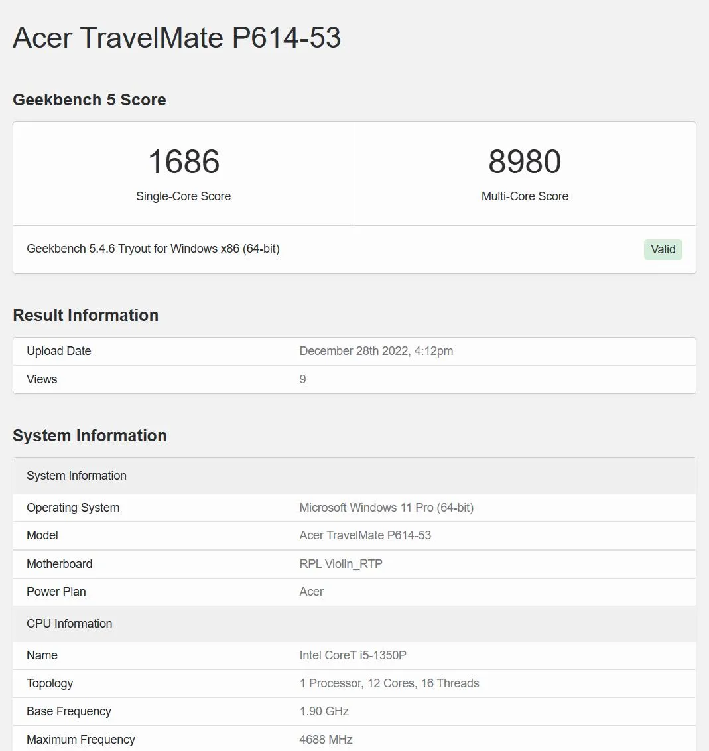Click the Power Plan value Acer
709x751 pixels.
tap(312, 592)
